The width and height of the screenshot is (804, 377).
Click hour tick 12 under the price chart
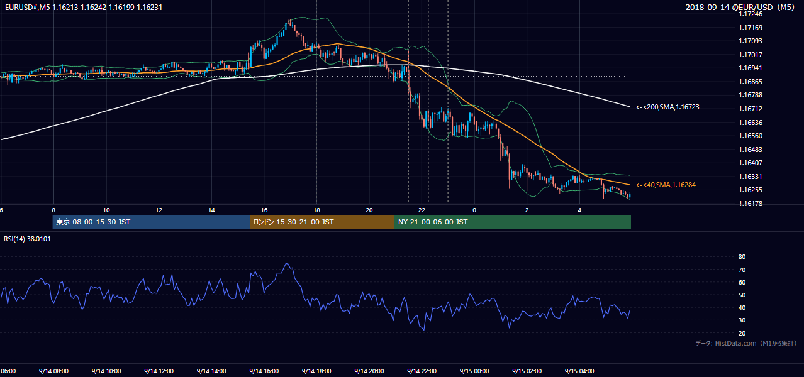[x=159, y=210]
